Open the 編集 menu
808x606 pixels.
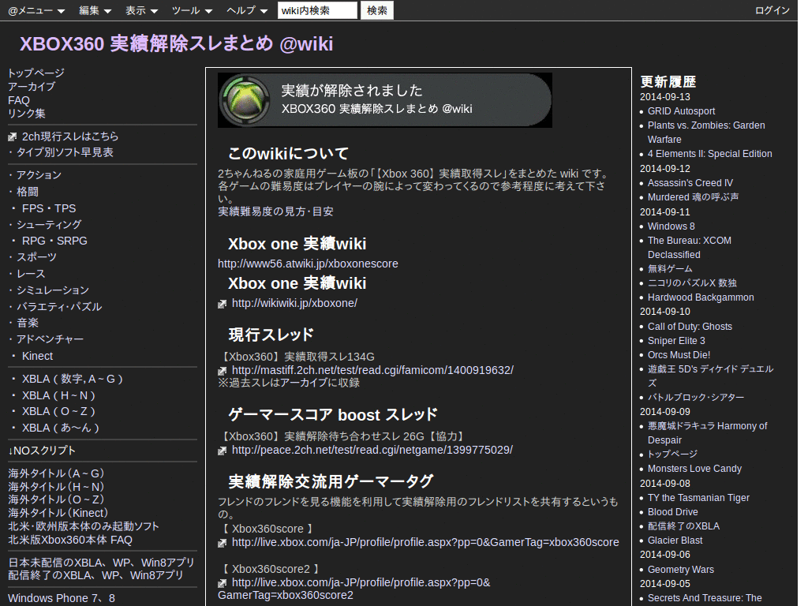89,10
